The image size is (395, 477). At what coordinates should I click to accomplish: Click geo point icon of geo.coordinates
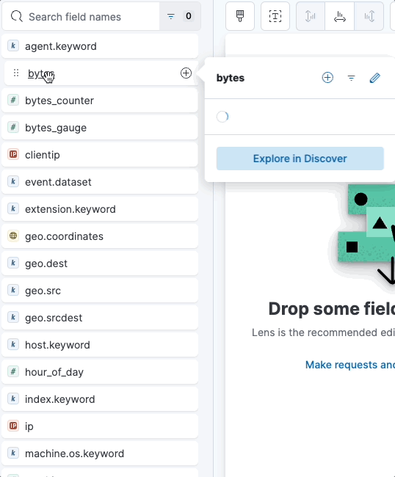click(x=13, y=236)
